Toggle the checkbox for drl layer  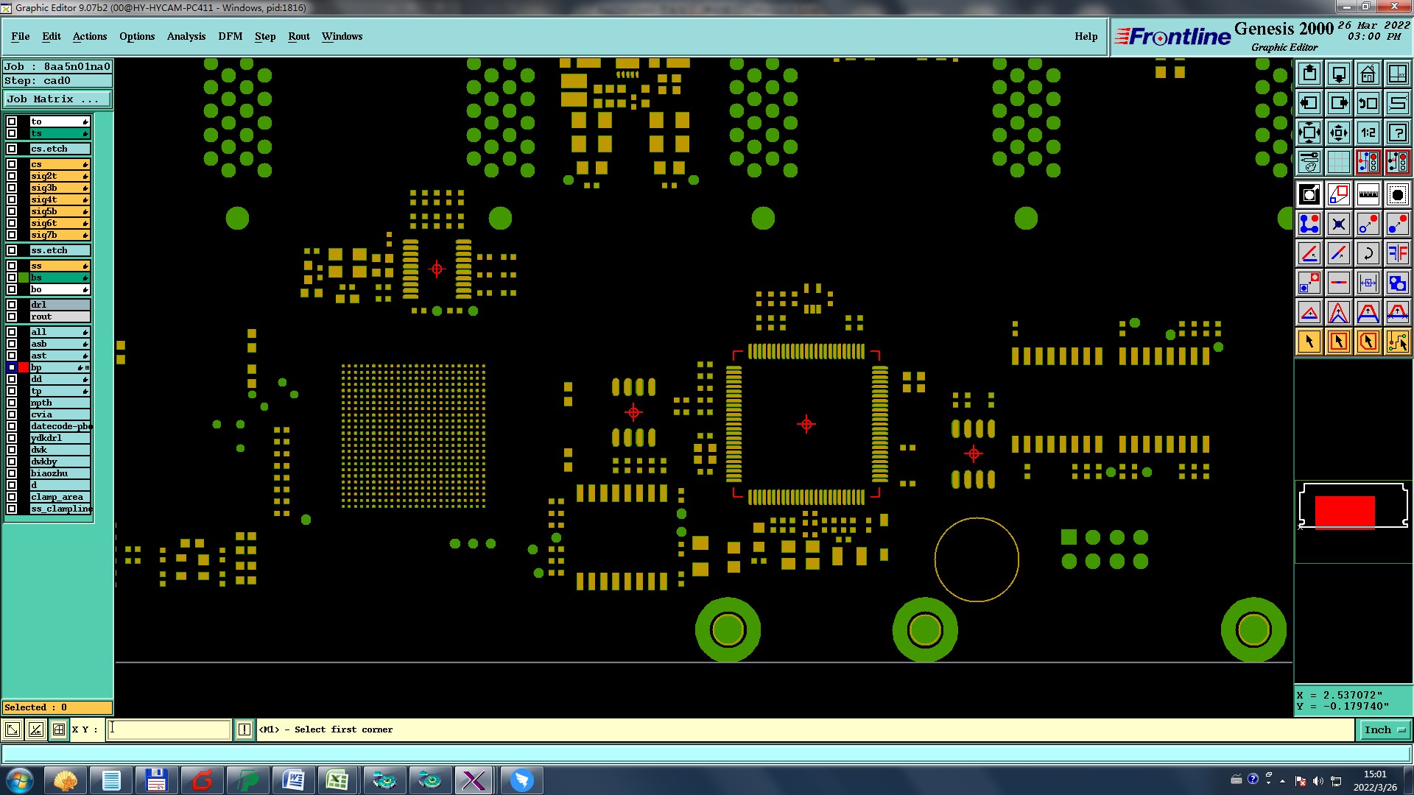[12, 305]
